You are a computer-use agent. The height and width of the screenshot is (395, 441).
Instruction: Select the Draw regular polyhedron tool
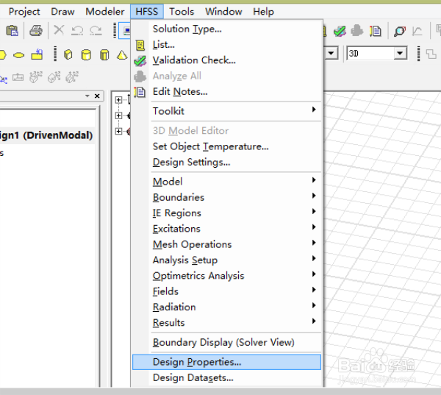tap(104, 54)
